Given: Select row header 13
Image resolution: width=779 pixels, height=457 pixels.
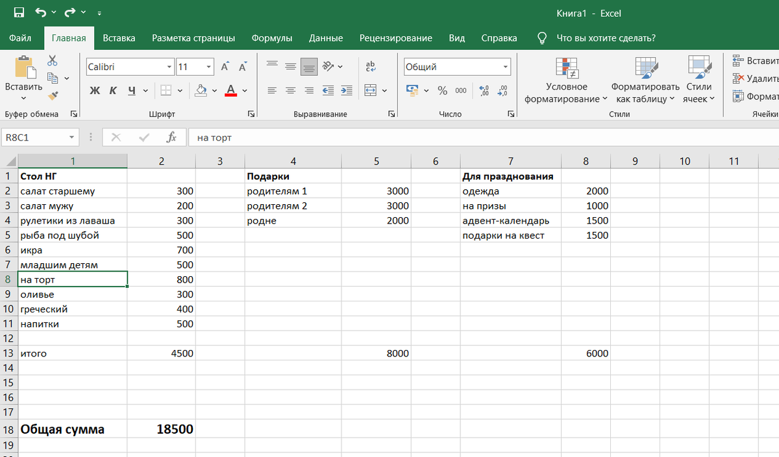Looking at the screenshot, I should point(8,353).
